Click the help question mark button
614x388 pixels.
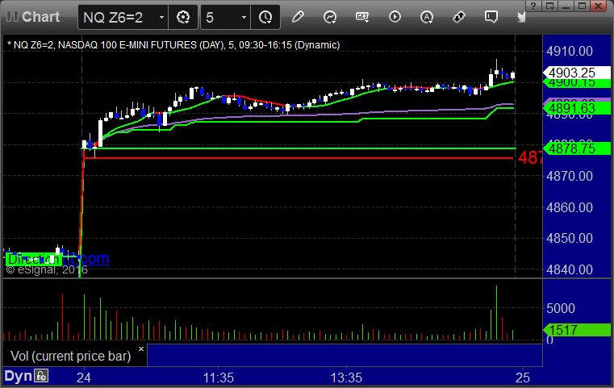tap(533, 6)
